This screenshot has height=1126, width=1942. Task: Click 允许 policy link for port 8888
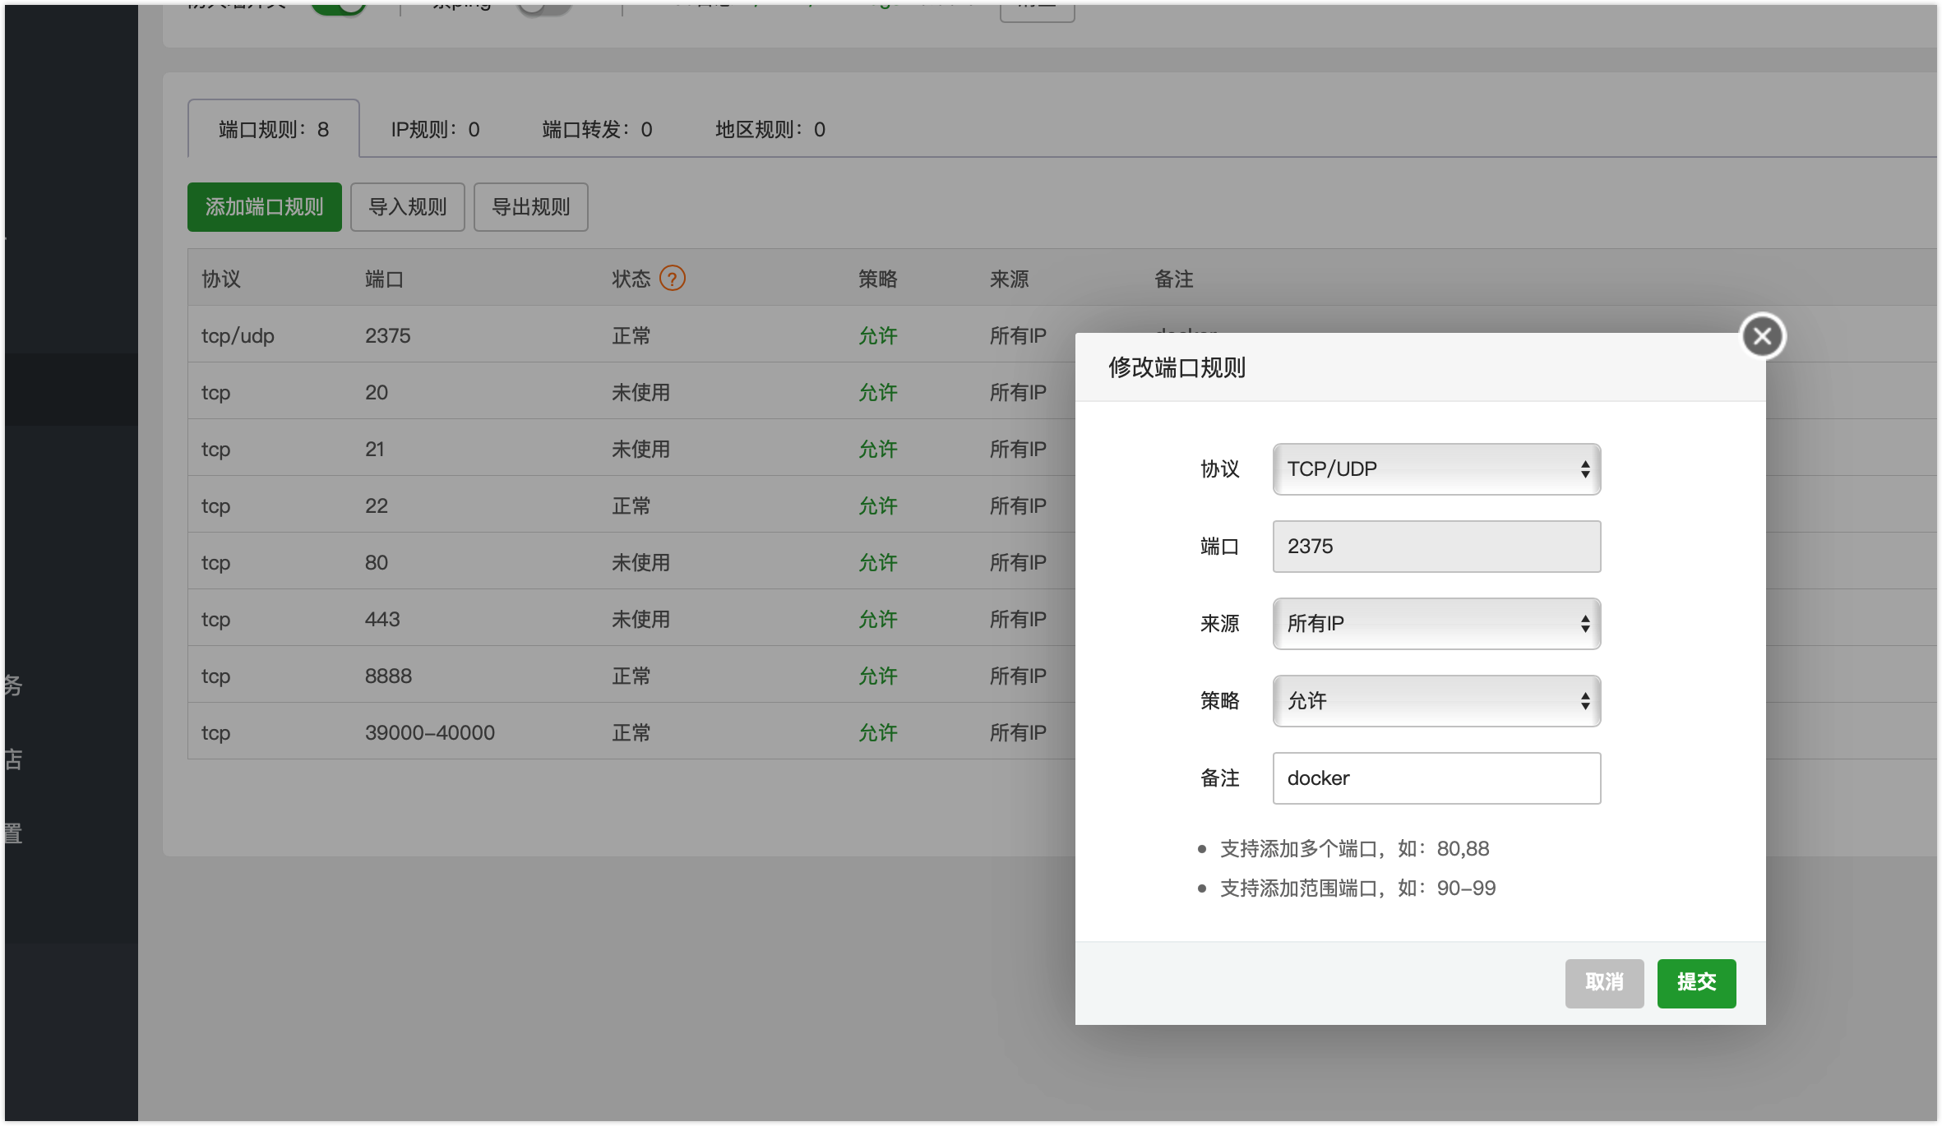877,676
